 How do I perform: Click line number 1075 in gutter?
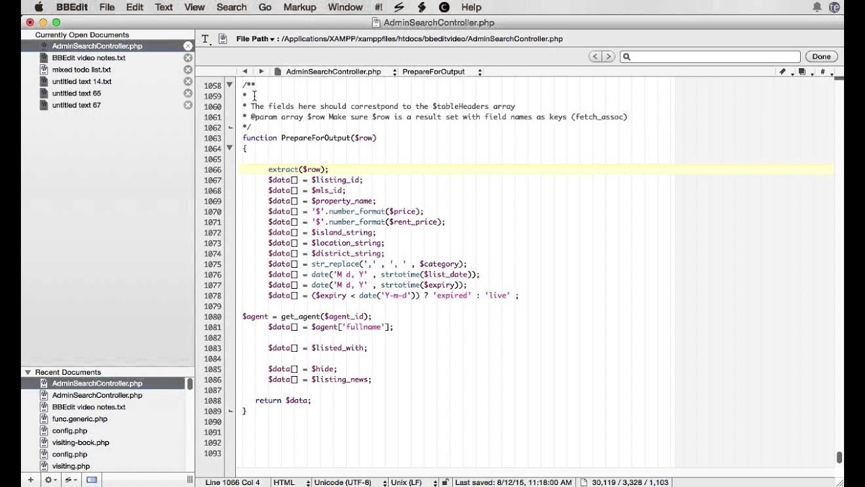point(212,264)
